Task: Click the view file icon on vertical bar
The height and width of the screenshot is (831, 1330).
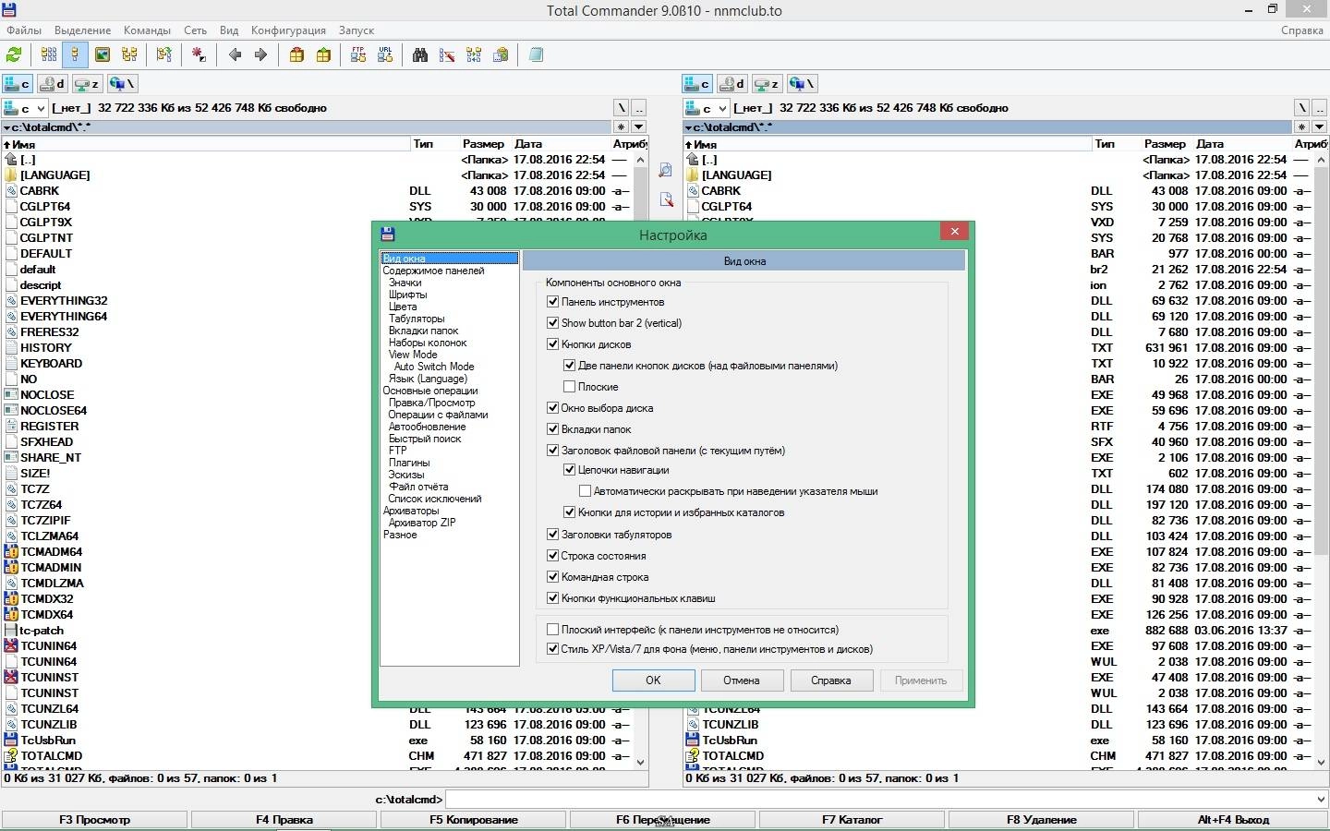Action: pyautogui.click(x=665, y=172)
